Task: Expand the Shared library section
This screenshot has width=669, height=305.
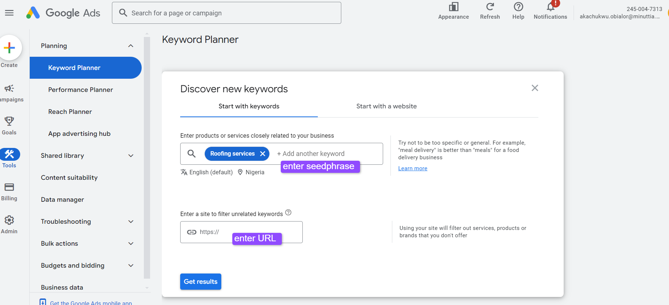Action: point(131,156)
